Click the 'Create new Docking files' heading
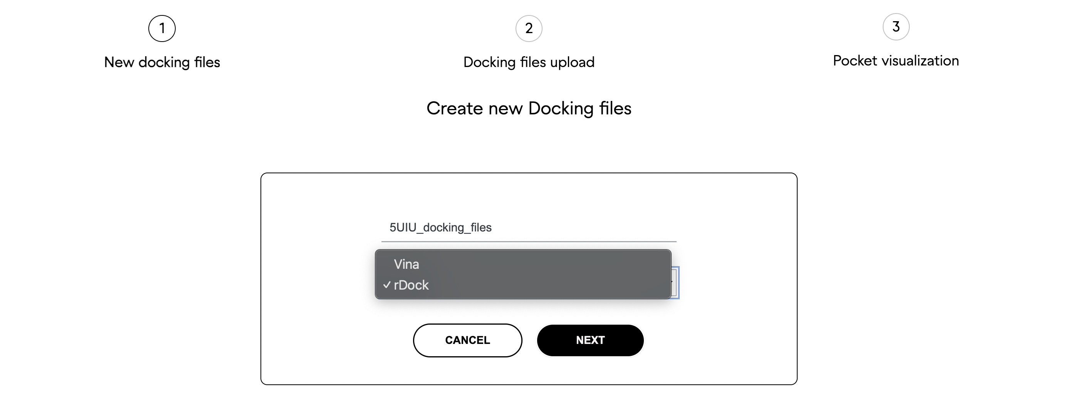 [x=529, y=108]
